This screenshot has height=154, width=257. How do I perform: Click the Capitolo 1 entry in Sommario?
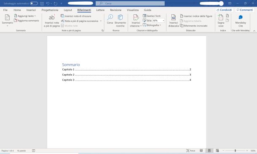coord(126,70)
